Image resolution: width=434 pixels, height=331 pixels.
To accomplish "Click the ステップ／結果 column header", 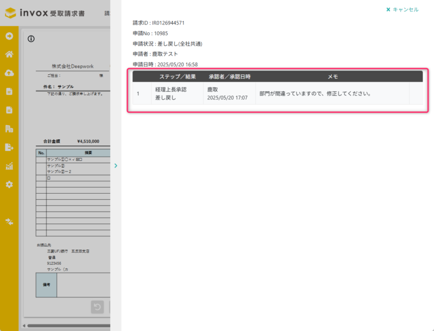I will [x=177, y=77].
